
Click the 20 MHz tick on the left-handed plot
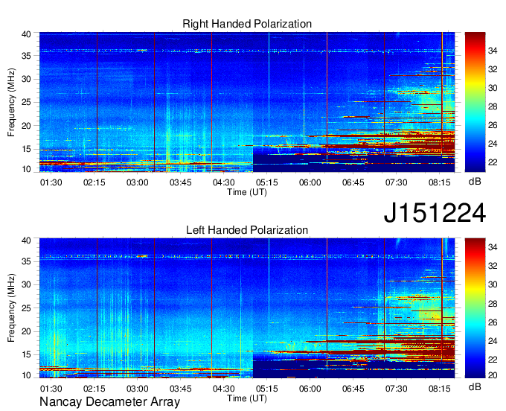click(26, 331)
